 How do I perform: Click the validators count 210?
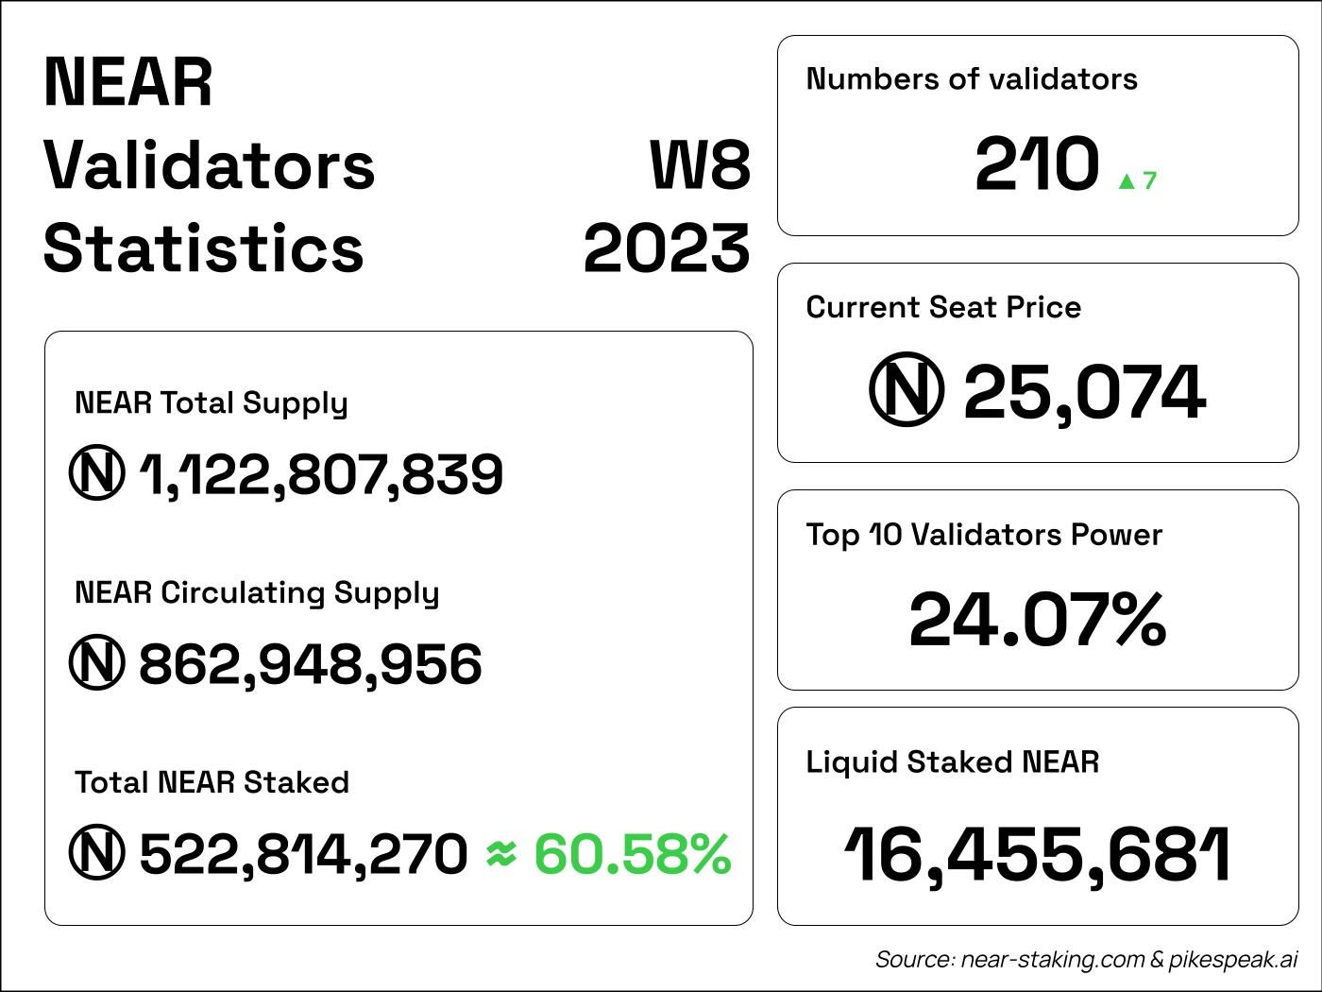(1037, 165)
